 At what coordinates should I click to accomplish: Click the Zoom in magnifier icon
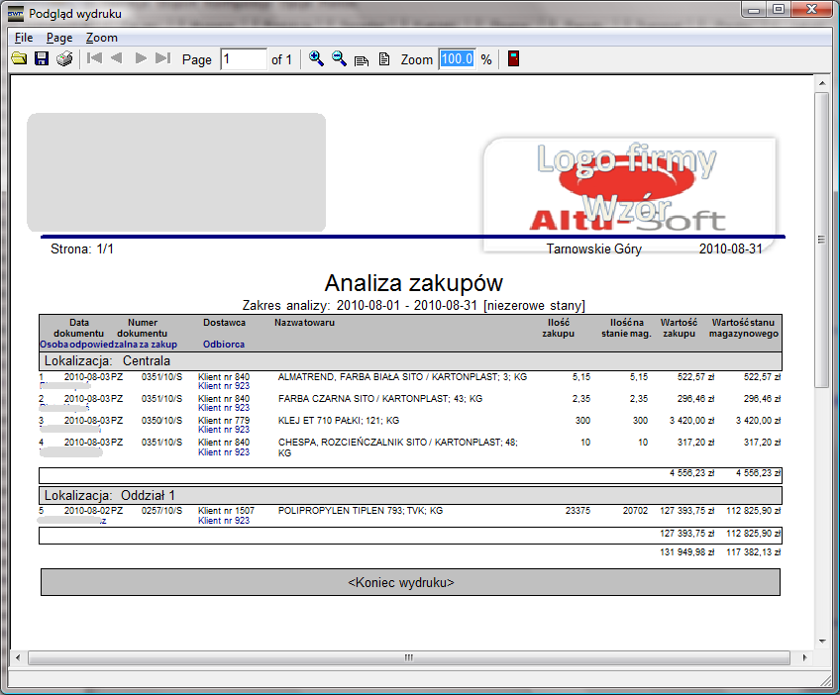316,59
